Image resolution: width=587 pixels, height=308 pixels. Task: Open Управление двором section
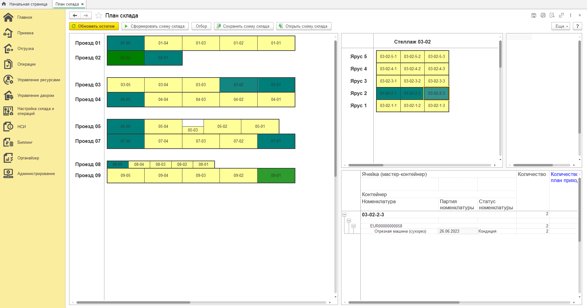point(36,96)
